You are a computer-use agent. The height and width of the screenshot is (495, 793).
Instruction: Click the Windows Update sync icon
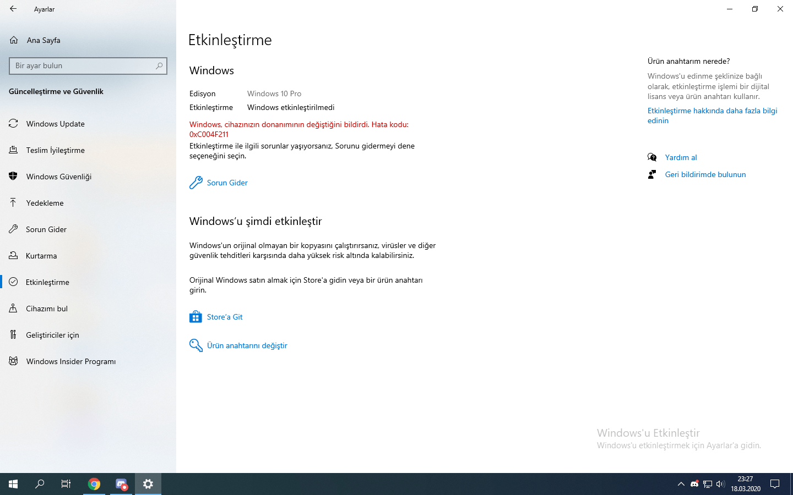pos(13,124)
